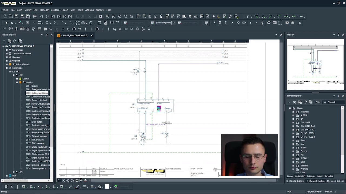This screenshot has width=346, height=194.
Task: Open page 0001 : Supply
Action: [x=32, y=86]
